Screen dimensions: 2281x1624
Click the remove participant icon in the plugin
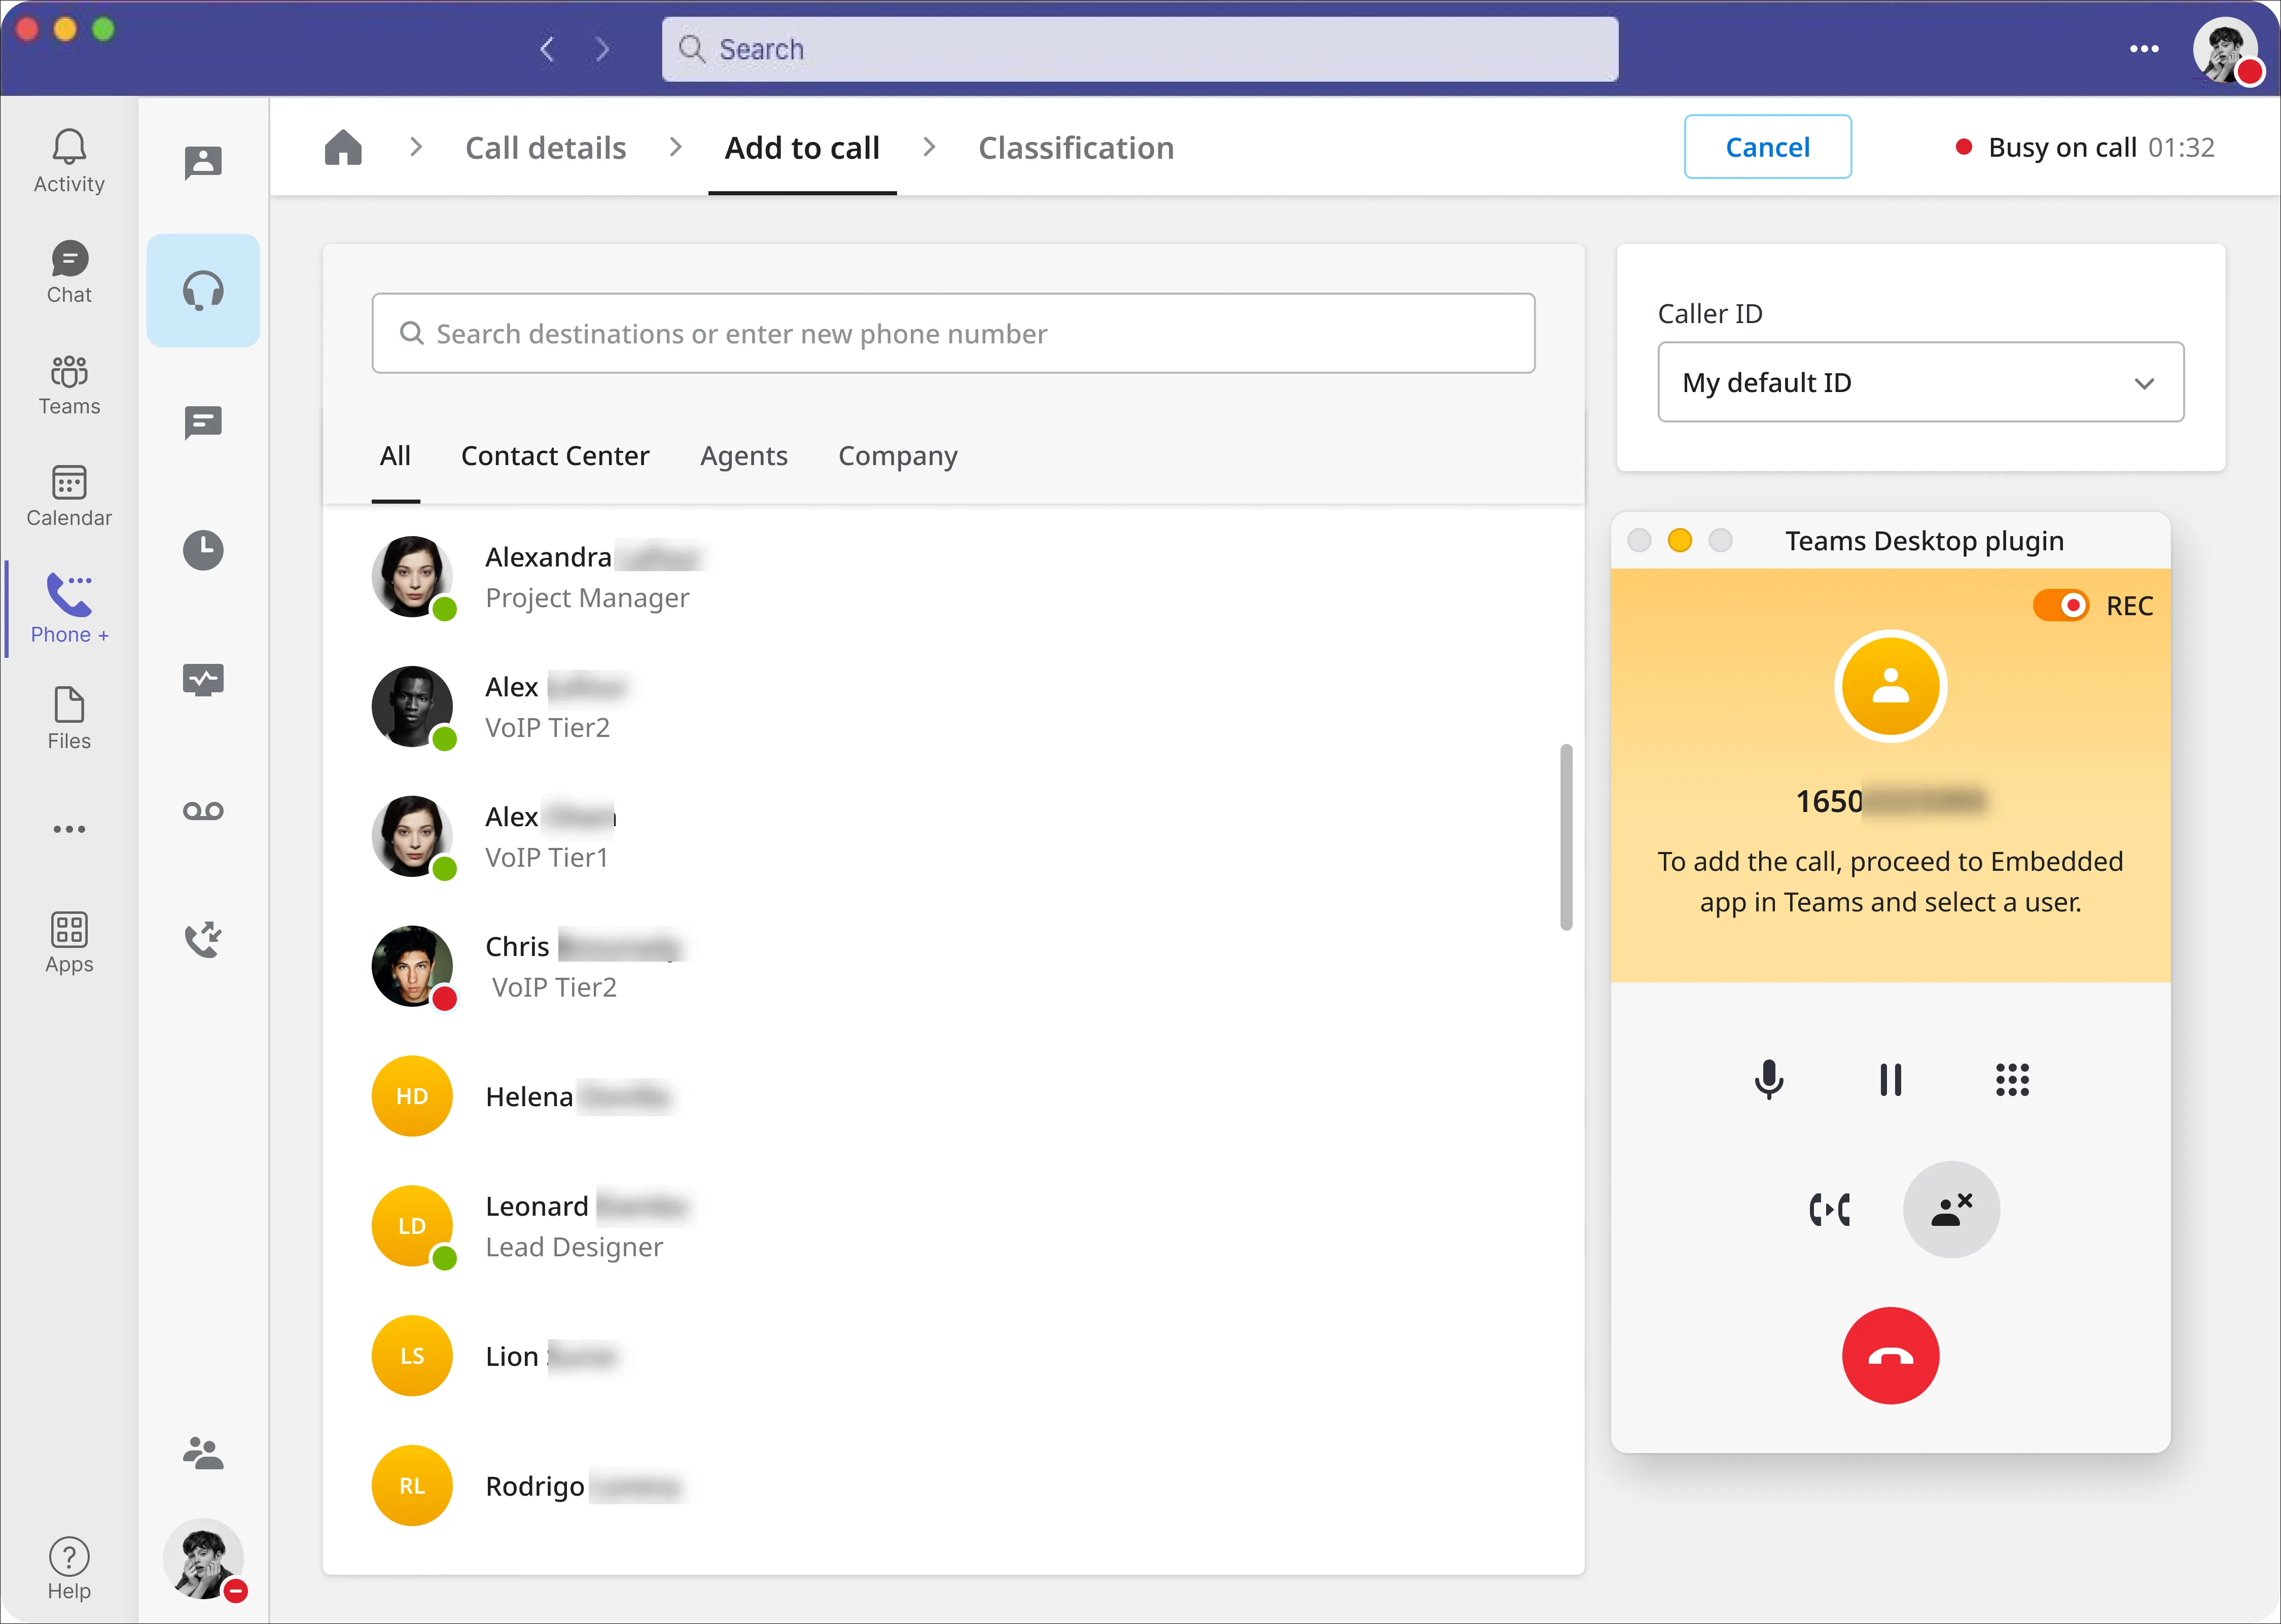1950,1209
